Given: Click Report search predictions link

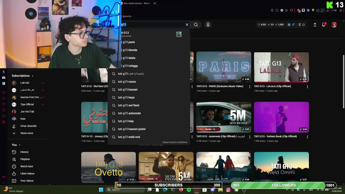Looking at the screenshot, I should (175, 142).
